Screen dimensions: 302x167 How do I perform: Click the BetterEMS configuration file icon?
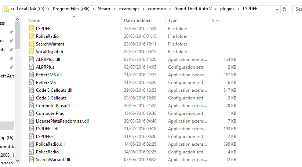[31, 83]
